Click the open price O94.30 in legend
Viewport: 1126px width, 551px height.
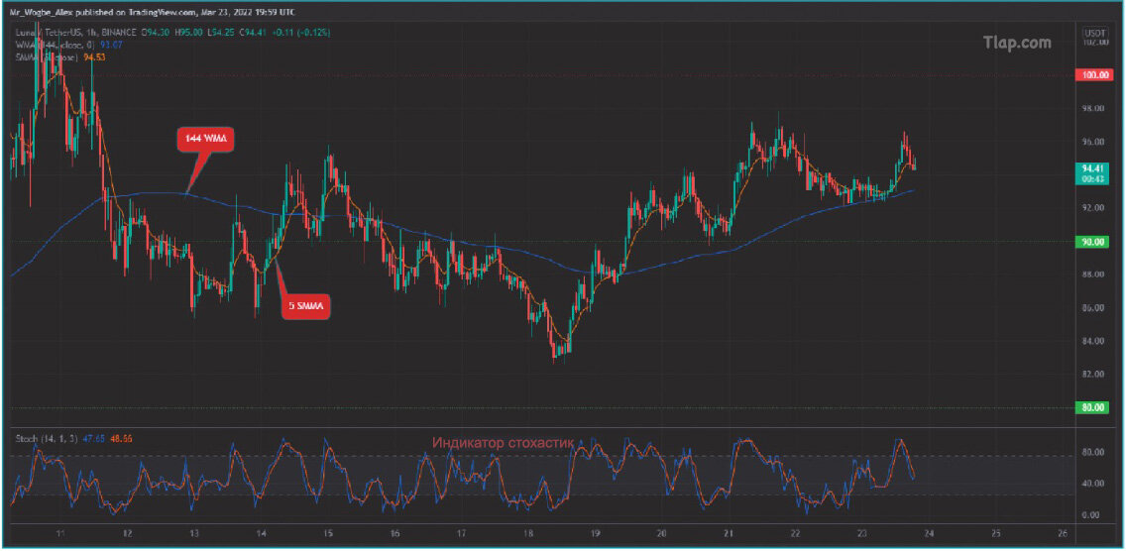click(x=154, y=33)
